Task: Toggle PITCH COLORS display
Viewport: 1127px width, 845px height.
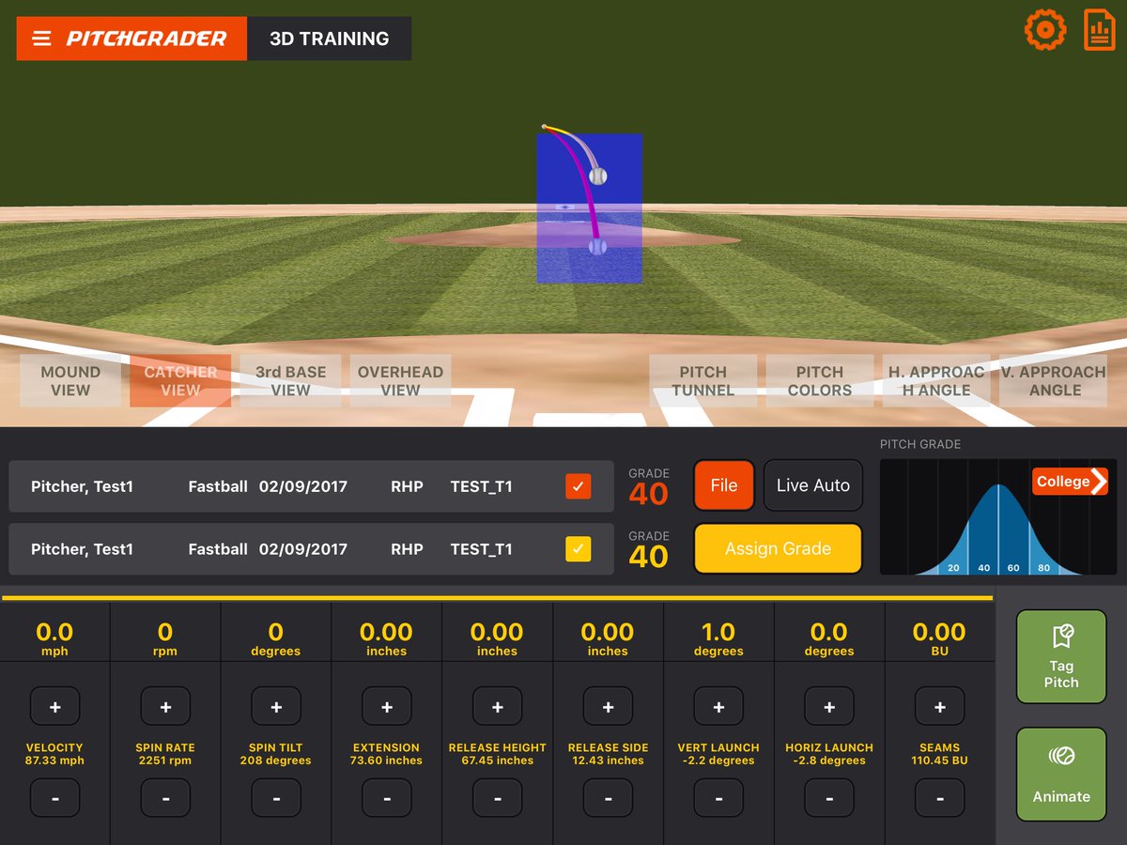Action: tap(819, 381)
